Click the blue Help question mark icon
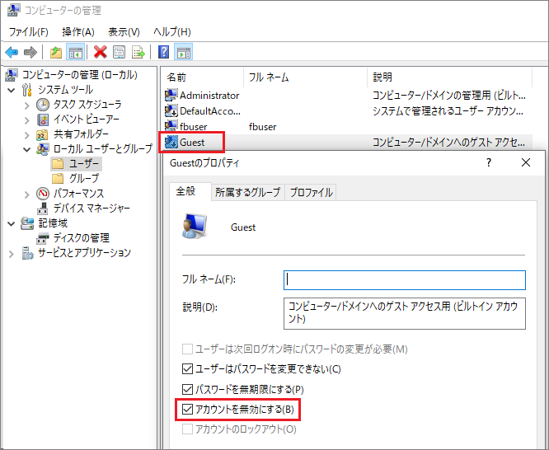 164,53
